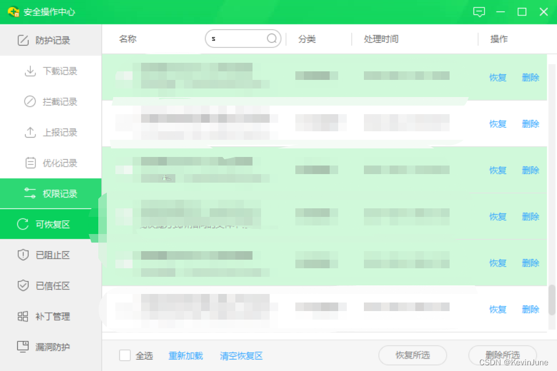
Task: Maximize the 安全操作中心 window
Action: [x=522, y=12]
